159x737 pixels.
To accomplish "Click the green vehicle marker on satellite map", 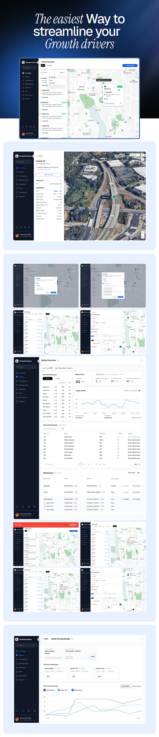I will (x=114, y=197).
